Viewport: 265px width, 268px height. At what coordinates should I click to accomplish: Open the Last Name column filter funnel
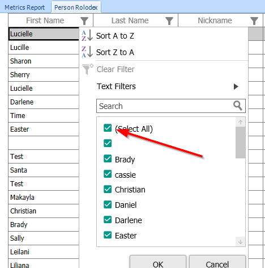coord(169,21)
